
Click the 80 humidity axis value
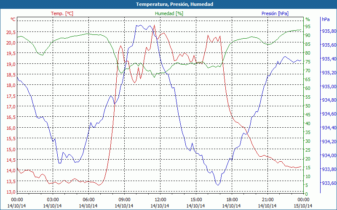308,53
